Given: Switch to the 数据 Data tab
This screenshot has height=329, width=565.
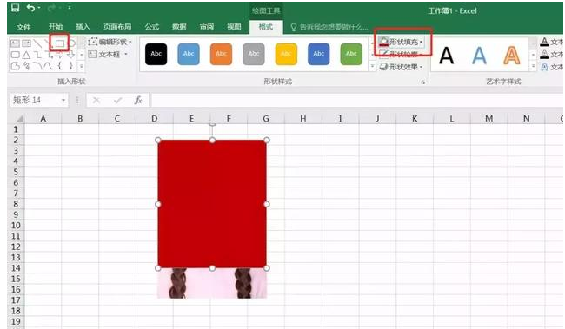Looking at the screenshot, I should click(179, 27).
